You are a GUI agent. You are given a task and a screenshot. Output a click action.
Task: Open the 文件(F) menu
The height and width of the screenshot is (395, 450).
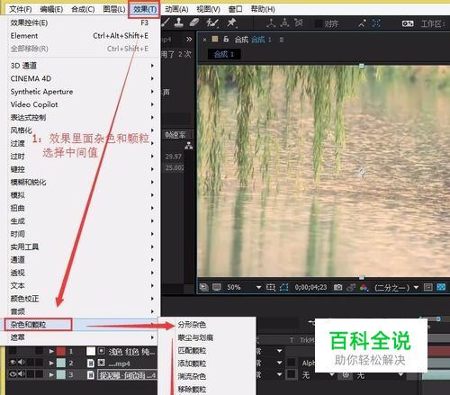tap(21, 9)
